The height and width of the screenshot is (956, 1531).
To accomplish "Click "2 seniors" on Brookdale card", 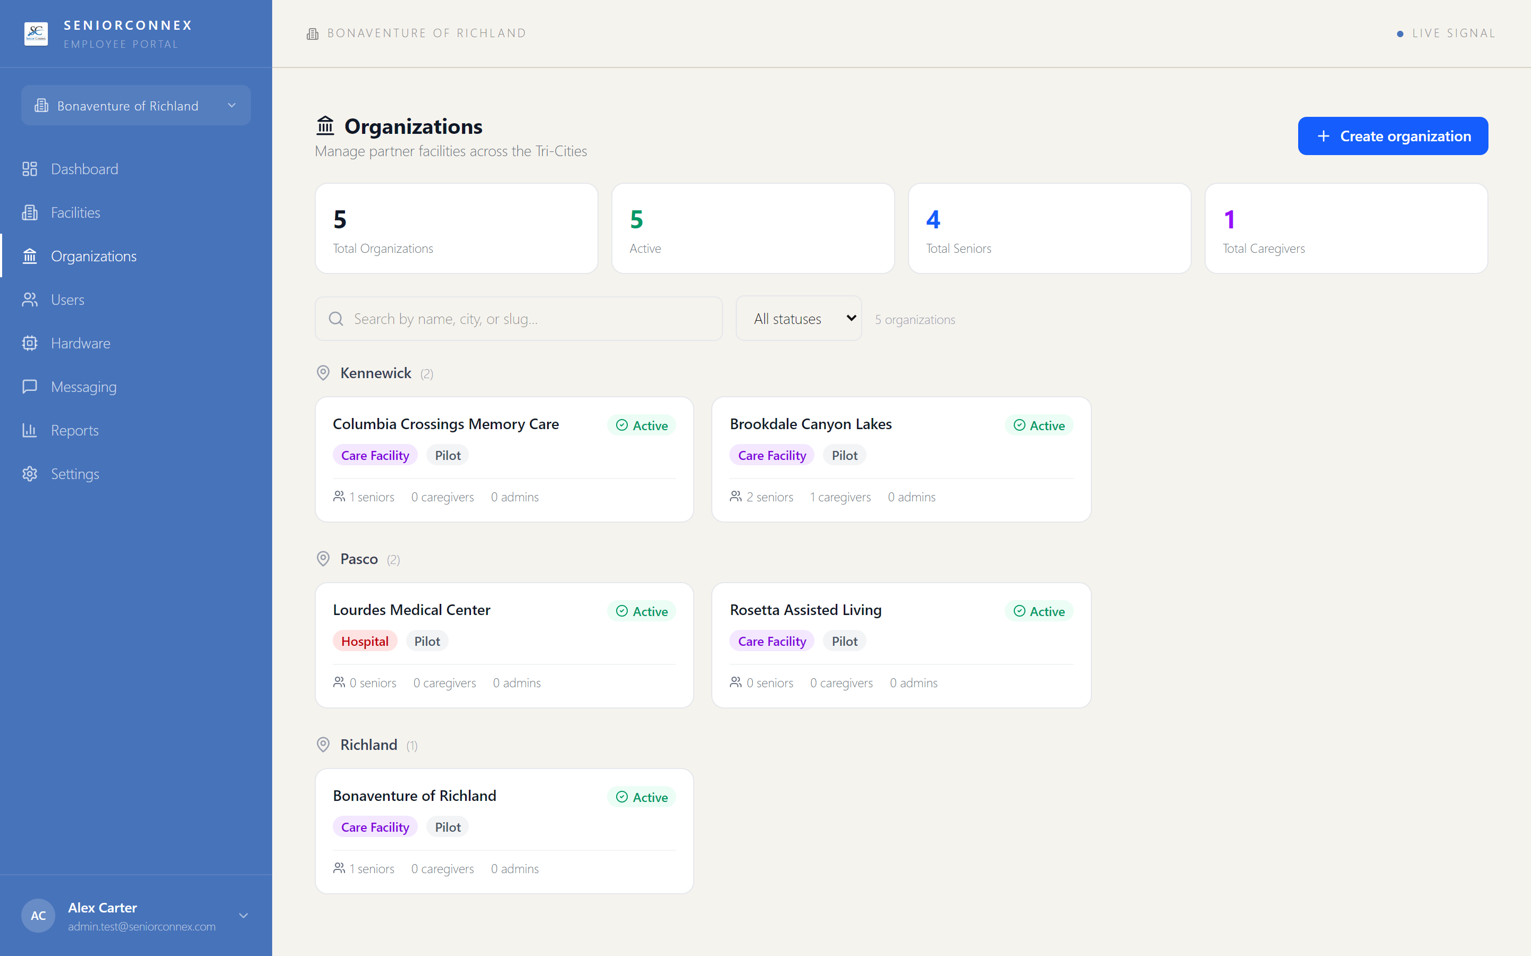I will 769,497.
